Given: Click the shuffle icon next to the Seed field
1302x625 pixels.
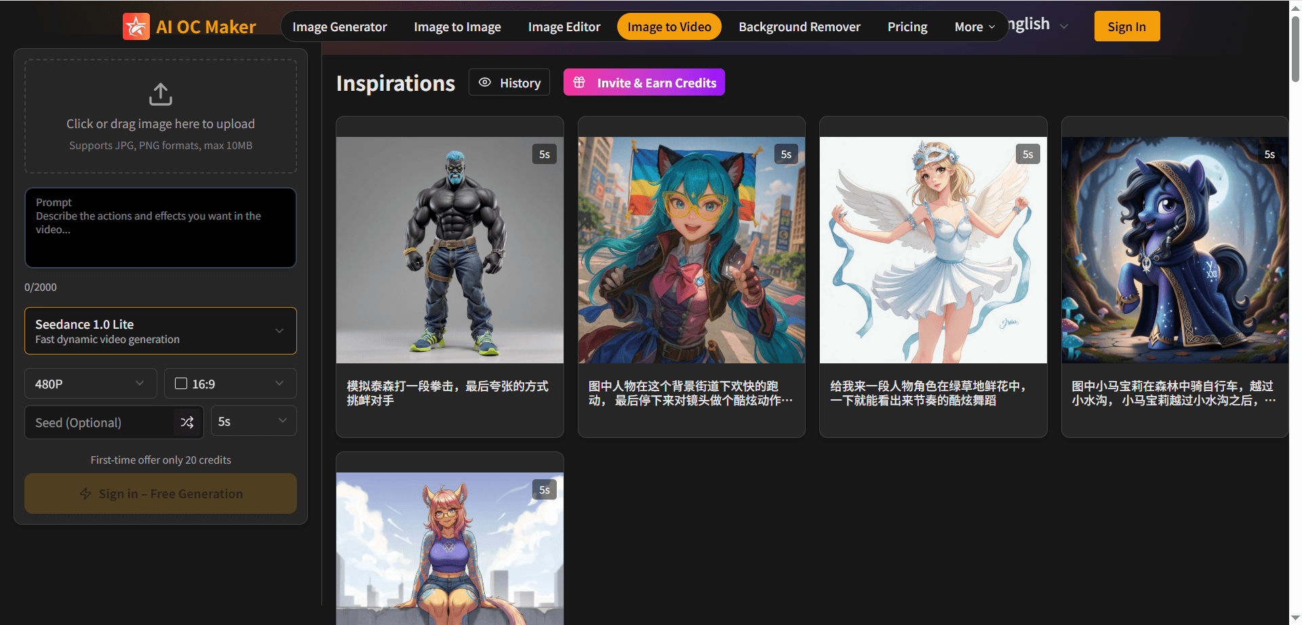Looking at the screenshot, I should (187, 422).
